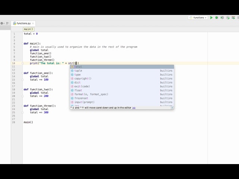
Task: Click the fold end marker beside line 15
Action: click(x=22, y=79)
